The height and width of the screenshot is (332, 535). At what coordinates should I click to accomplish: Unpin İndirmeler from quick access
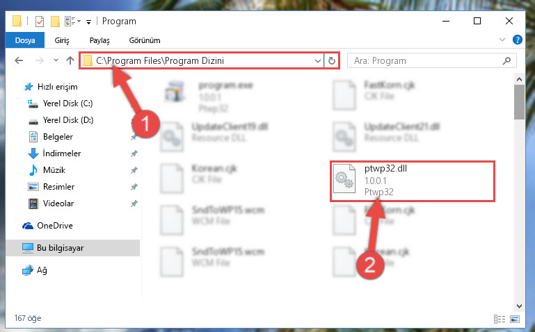coord(134,153)
